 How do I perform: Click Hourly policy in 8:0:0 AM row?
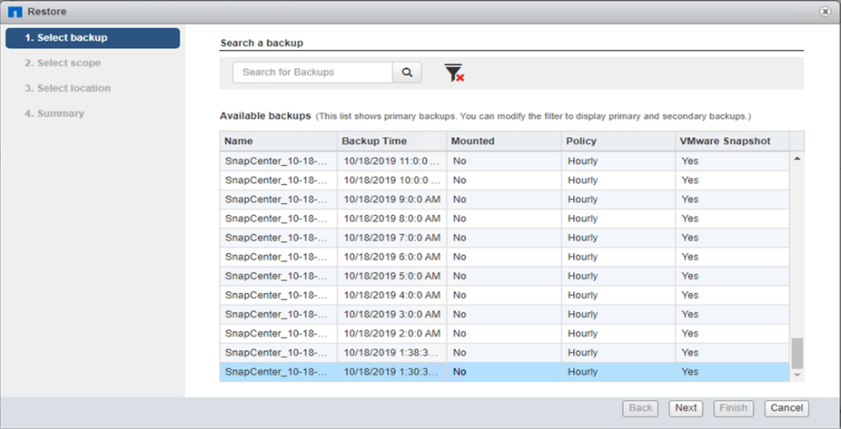point(582,218)
